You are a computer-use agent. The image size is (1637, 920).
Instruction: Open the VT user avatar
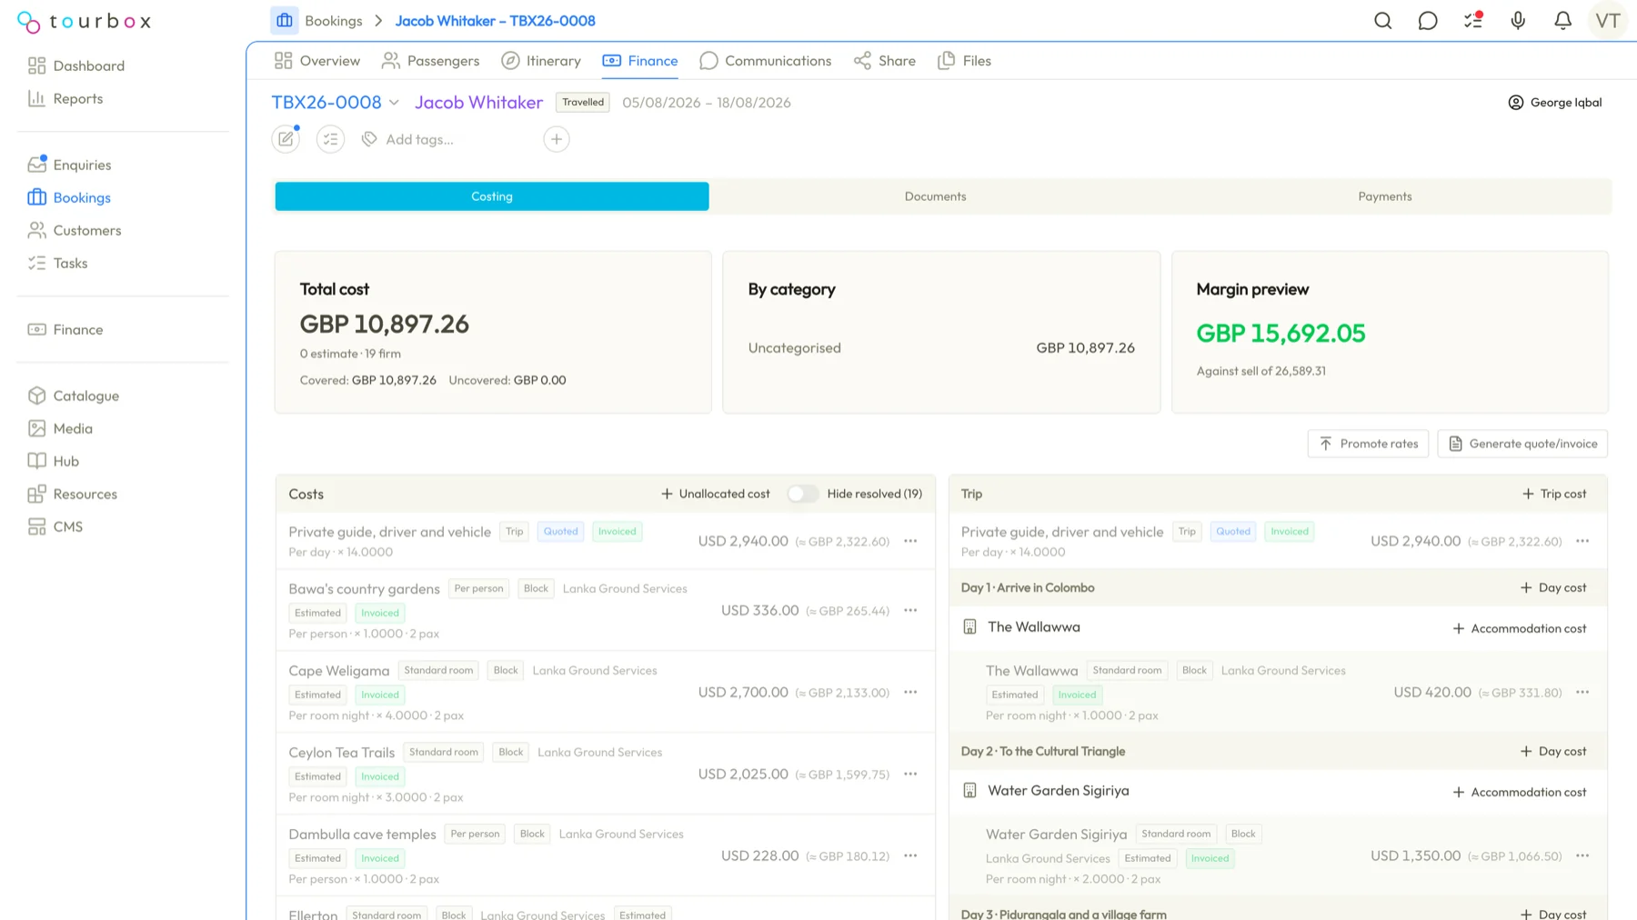pos(1608,20)
